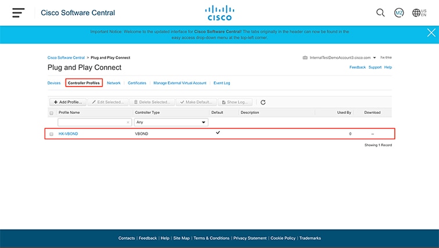This screenshot has height=248, width=439.
Task: Open the footer Cookie Policy link
Action: click(283, 238)
